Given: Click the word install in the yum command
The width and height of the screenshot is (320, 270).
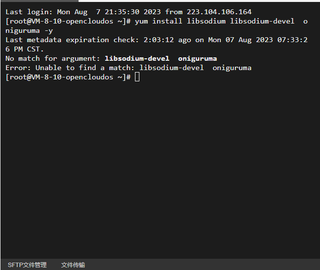Looking at the screenshot, I should pos(167,21).
